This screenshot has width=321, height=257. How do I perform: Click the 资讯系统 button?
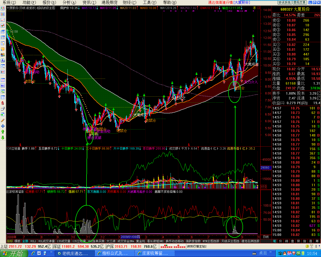point(285,3)
